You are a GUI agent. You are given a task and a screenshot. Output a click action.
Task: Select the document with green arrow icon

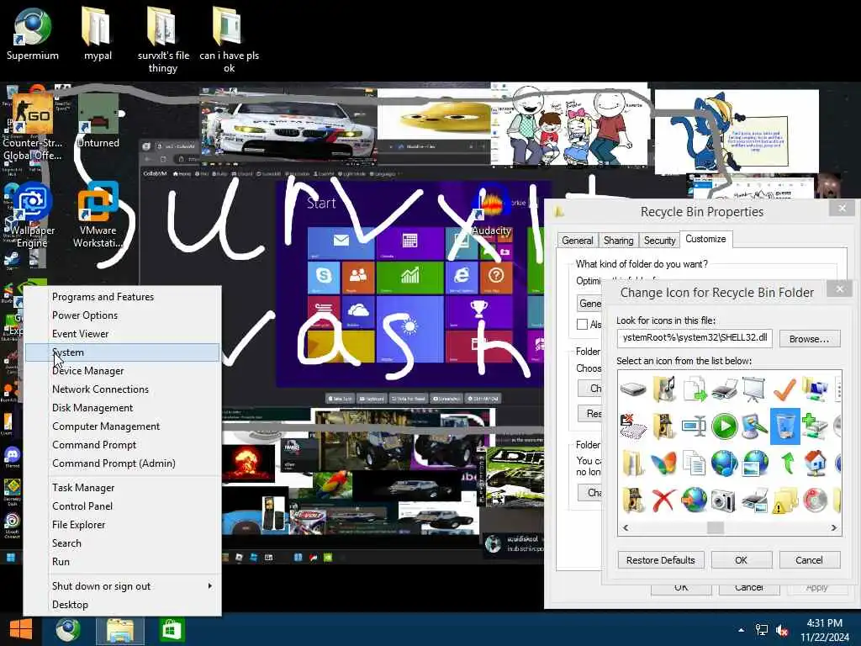coord(695,389)
